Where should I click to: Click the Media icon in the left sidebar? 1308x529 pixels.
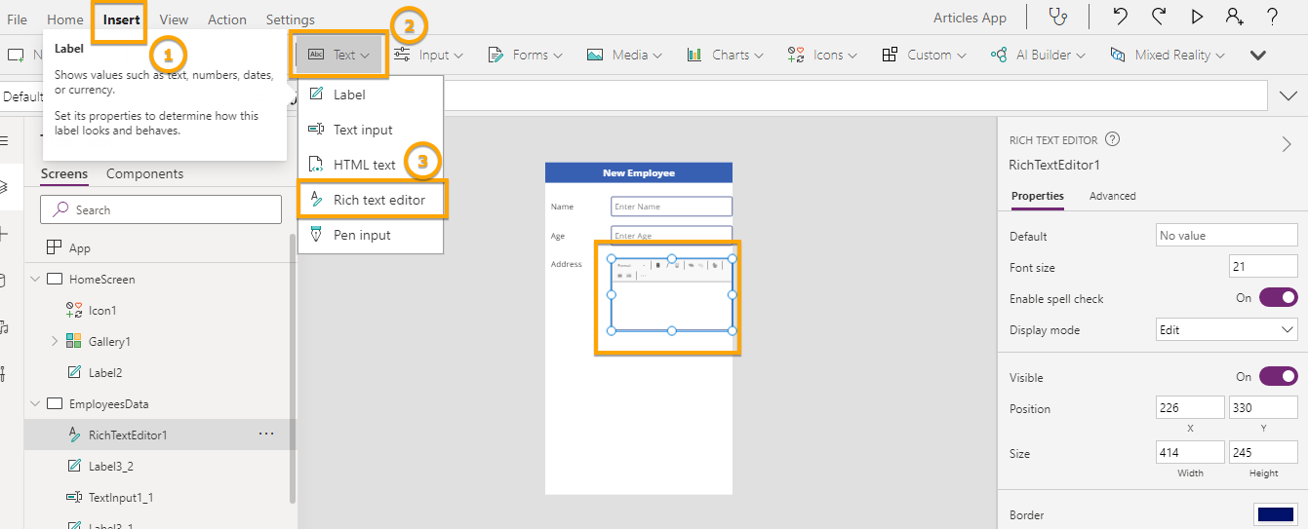click(x=4, y=326)
